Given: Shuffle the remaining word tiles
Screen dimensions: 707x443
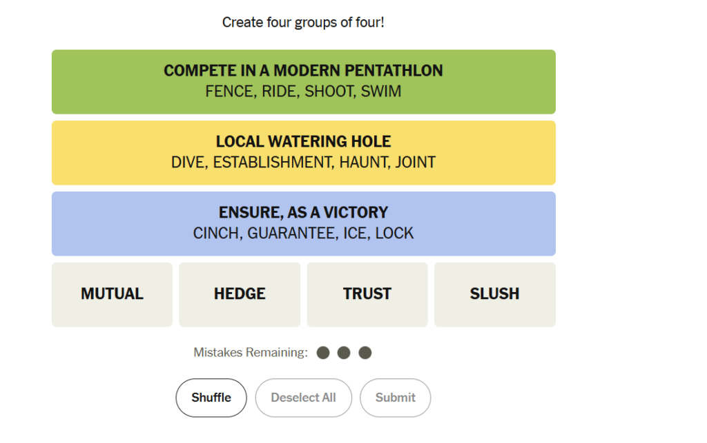Looking at the screenshot, I should click(x=211, y=398).
